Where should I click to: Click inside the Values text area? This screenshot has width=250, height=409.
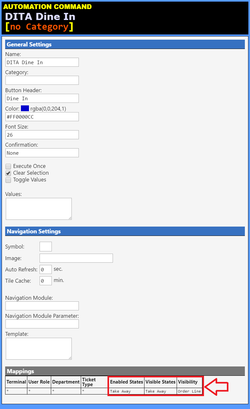tap(39, 209)
